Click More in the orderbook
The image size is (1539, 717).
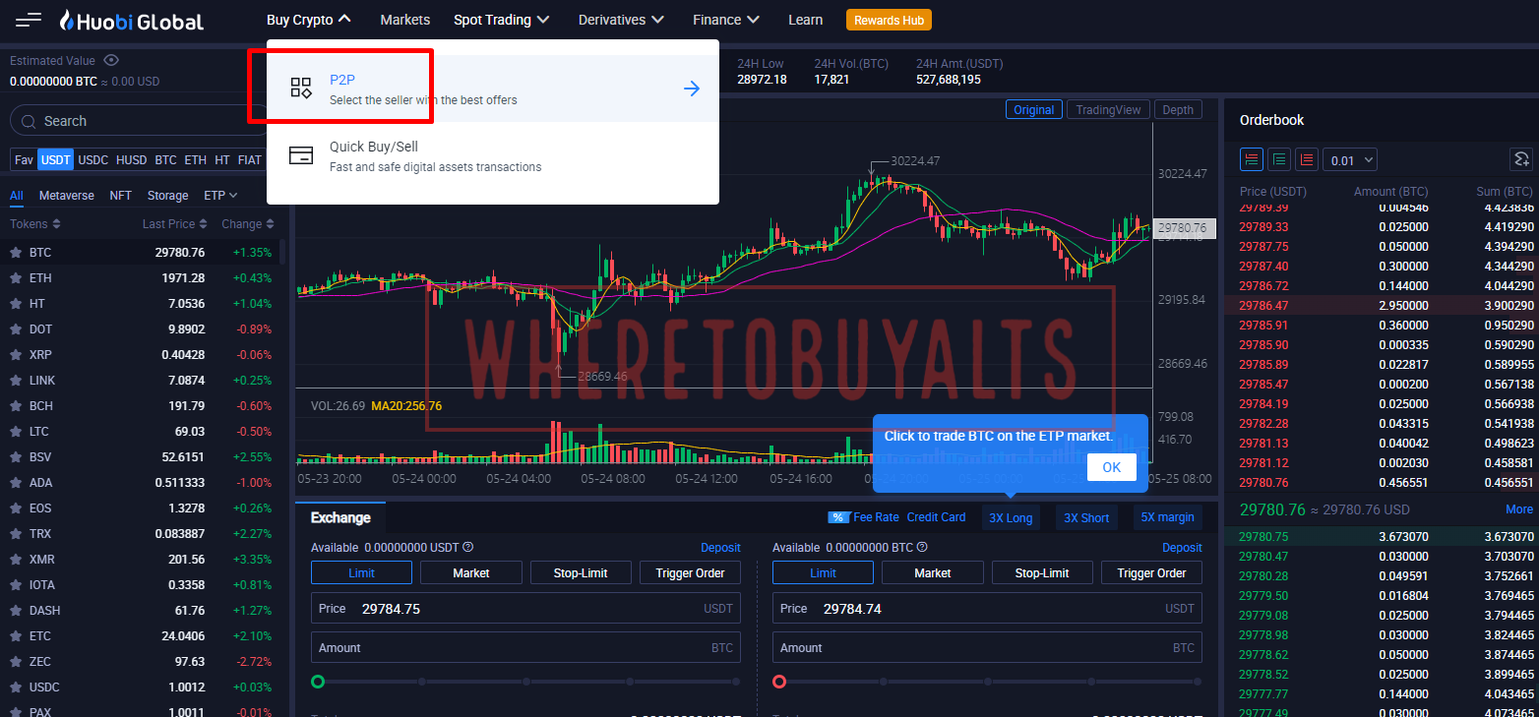(x=1519, y=509)
